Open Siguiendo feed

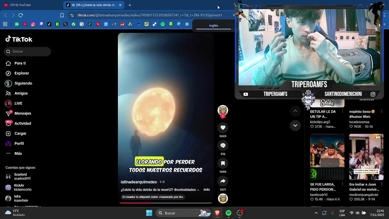(23, 83)
